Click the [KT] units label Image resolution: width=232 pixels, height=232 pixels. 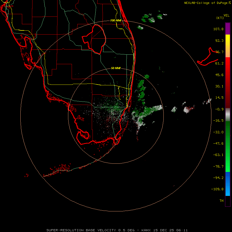coord(220,18)
